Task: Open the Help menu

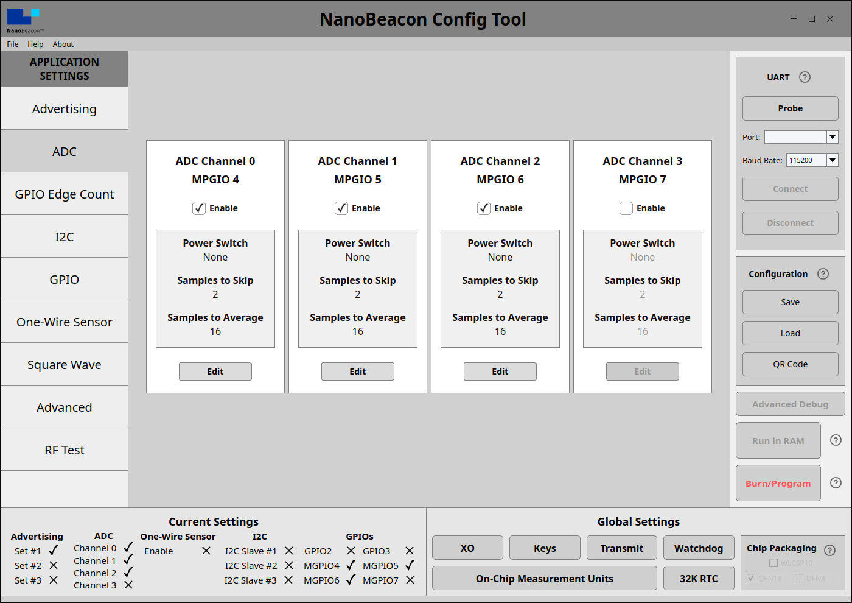Action: (x=35, y=44)
